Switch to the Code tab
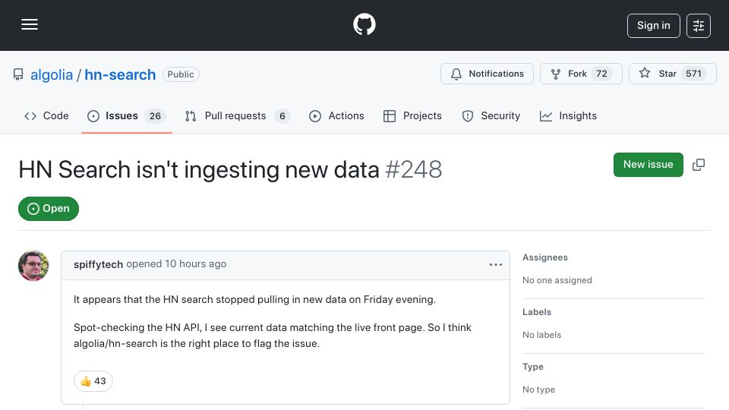Viewport: 729px width, 410px height. (x=46, y=115)
